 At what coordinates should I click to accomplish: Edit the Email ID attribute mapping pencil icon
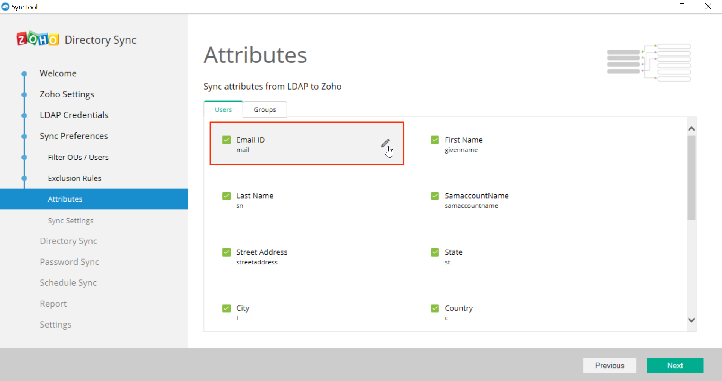[385, 143]
